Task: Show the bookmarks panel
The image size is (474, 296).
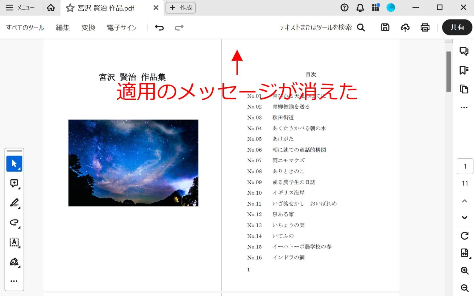Action: pyautogui.click(x=464, y=70)
